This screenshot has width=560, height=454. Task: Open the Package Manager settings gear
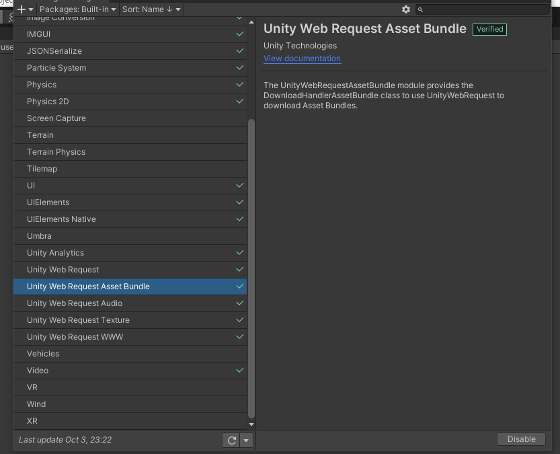(x=406, y=9)
